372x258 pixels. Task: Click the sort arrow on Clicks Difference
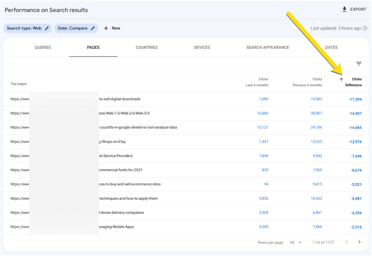[x=341, y=80]
